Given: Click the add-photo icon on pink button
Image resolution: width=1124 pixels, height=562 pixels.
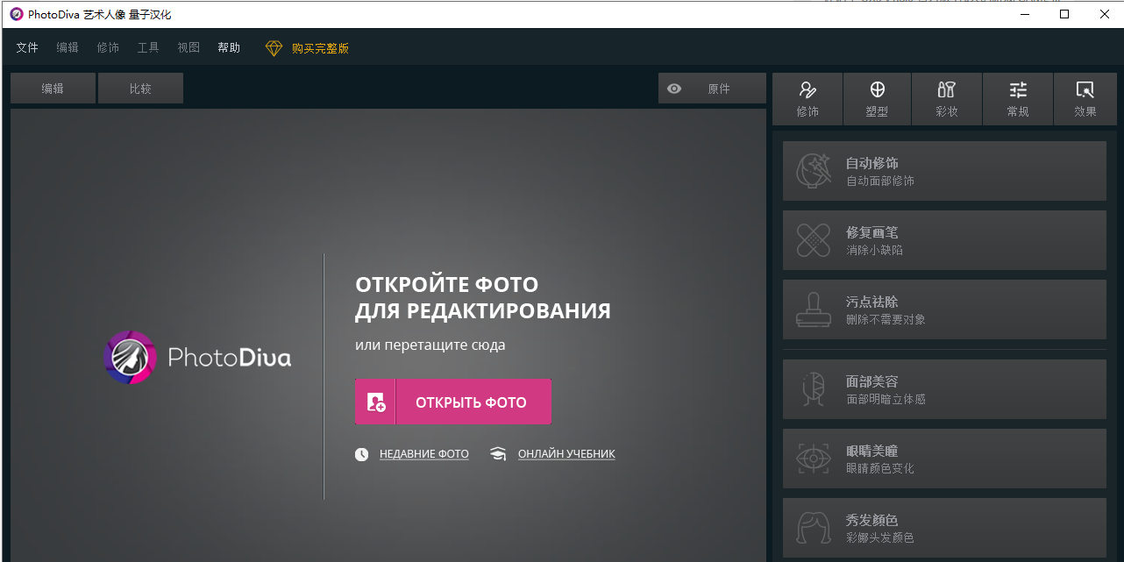Looking at the screenshot, I should 376,402.
